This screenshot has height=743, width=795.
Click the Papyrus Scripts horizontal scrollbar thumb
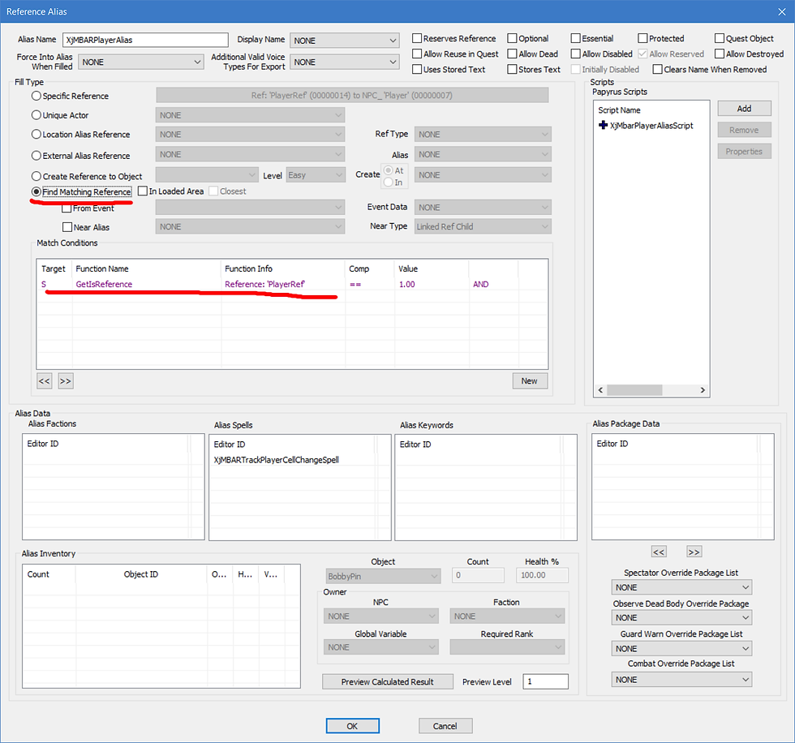[x=634, y=389]
